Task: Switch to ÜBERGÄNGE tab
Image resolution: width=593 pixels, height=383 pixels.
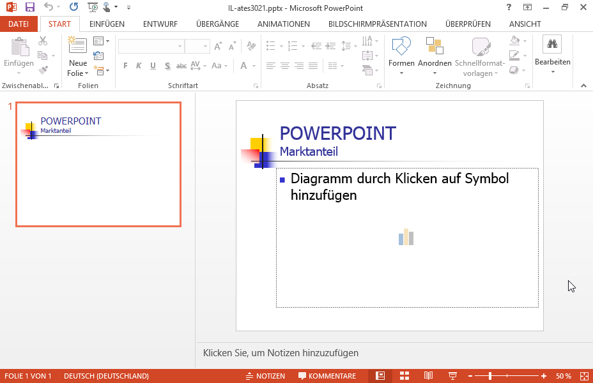Action: 217,24
